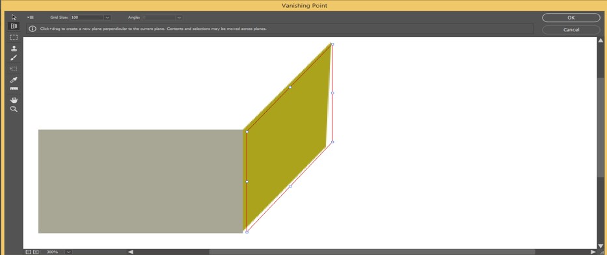Image resolution: width=607 pixels, height=255 pixels.
Task: Click the plane's top edge midpoint handle
Action: tap(290, 87)
